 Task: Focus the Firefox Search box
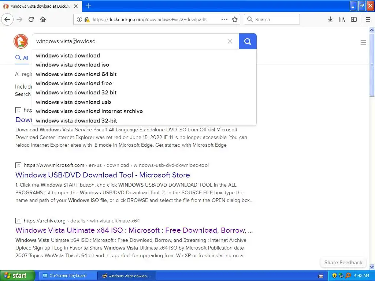click(272, 19)
